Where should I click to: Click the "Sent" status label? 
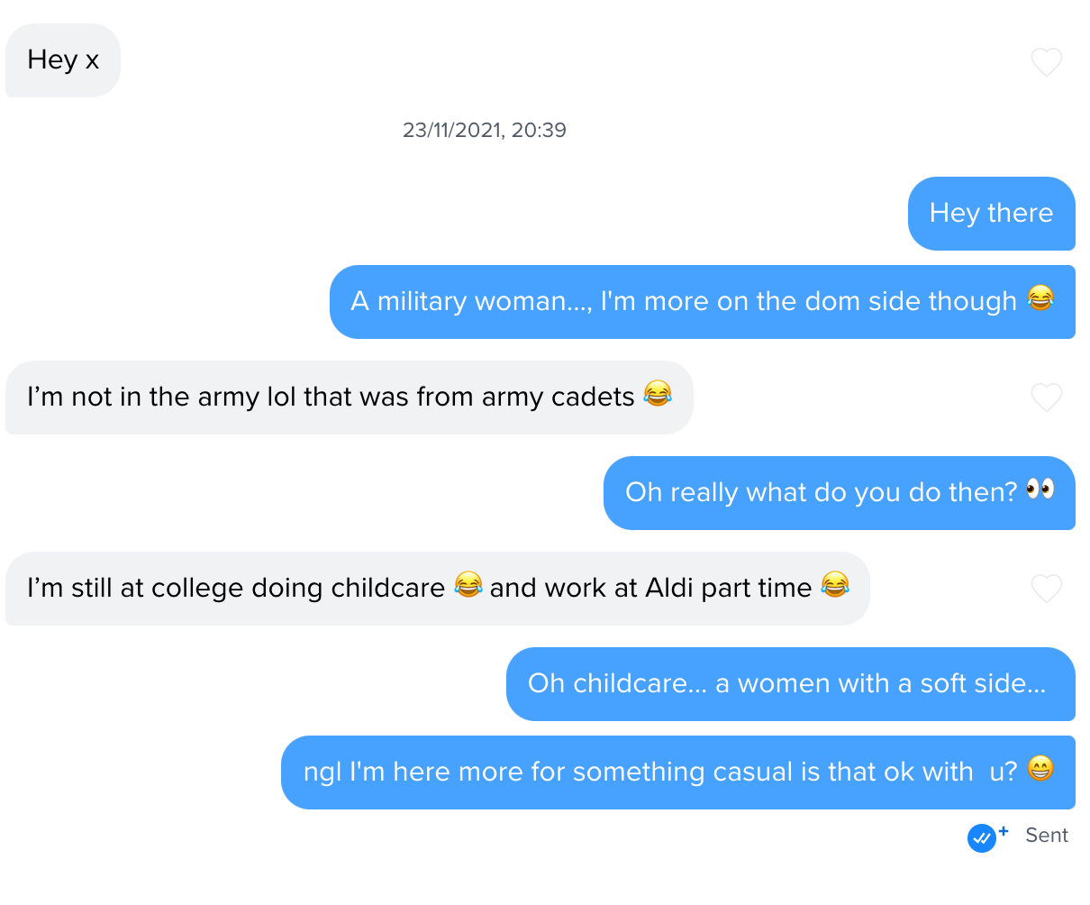(1046, 836)
